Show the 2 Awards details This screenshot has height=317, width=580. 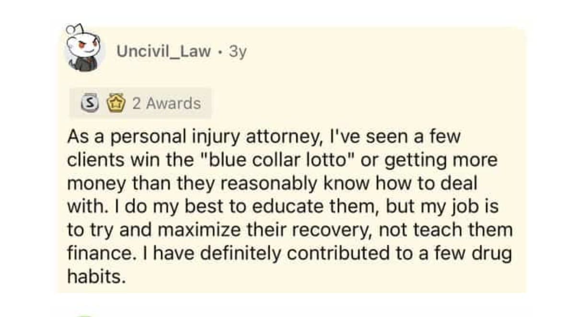click(x=166, y=103)
